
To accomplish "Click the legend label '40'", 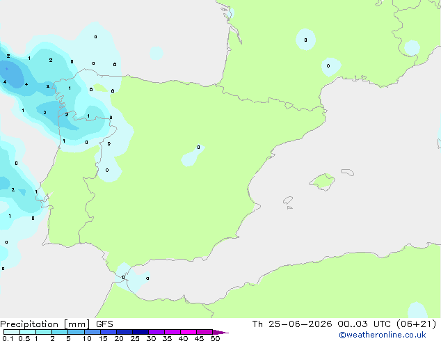I will coord(183,338).
